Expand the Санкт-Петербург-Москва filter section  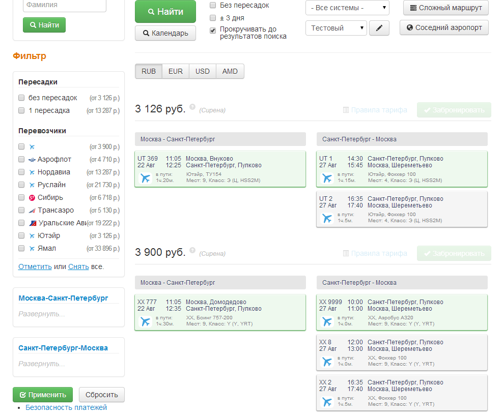(42, 364)
